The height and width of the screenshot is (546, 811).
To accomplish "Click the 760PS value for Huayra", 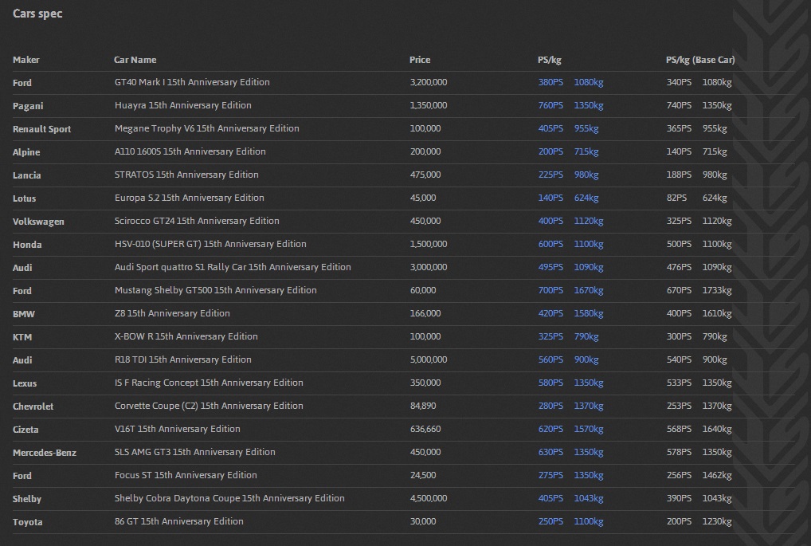I will tap(550, 105).
